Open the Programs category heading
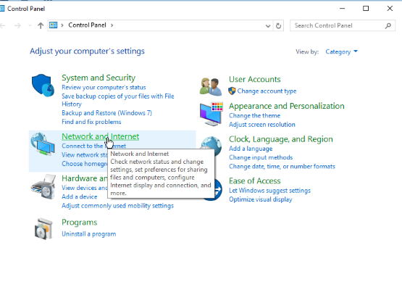402x290 pixels. (79, 223)
